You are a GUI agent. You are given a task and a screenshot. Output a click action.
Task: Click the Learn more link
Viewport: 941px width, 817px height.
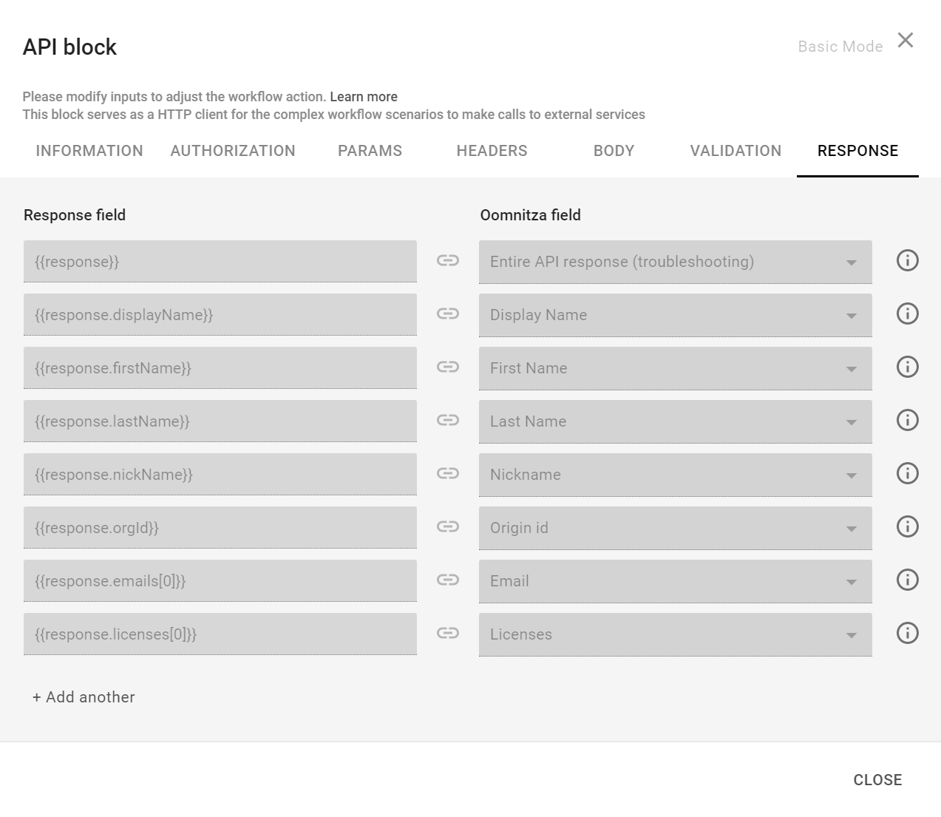pyautogui.click(x=364, y=97)
